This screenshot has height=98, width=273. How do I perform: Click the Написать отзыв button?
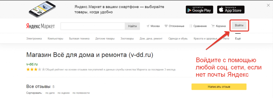tap(219, 87)
